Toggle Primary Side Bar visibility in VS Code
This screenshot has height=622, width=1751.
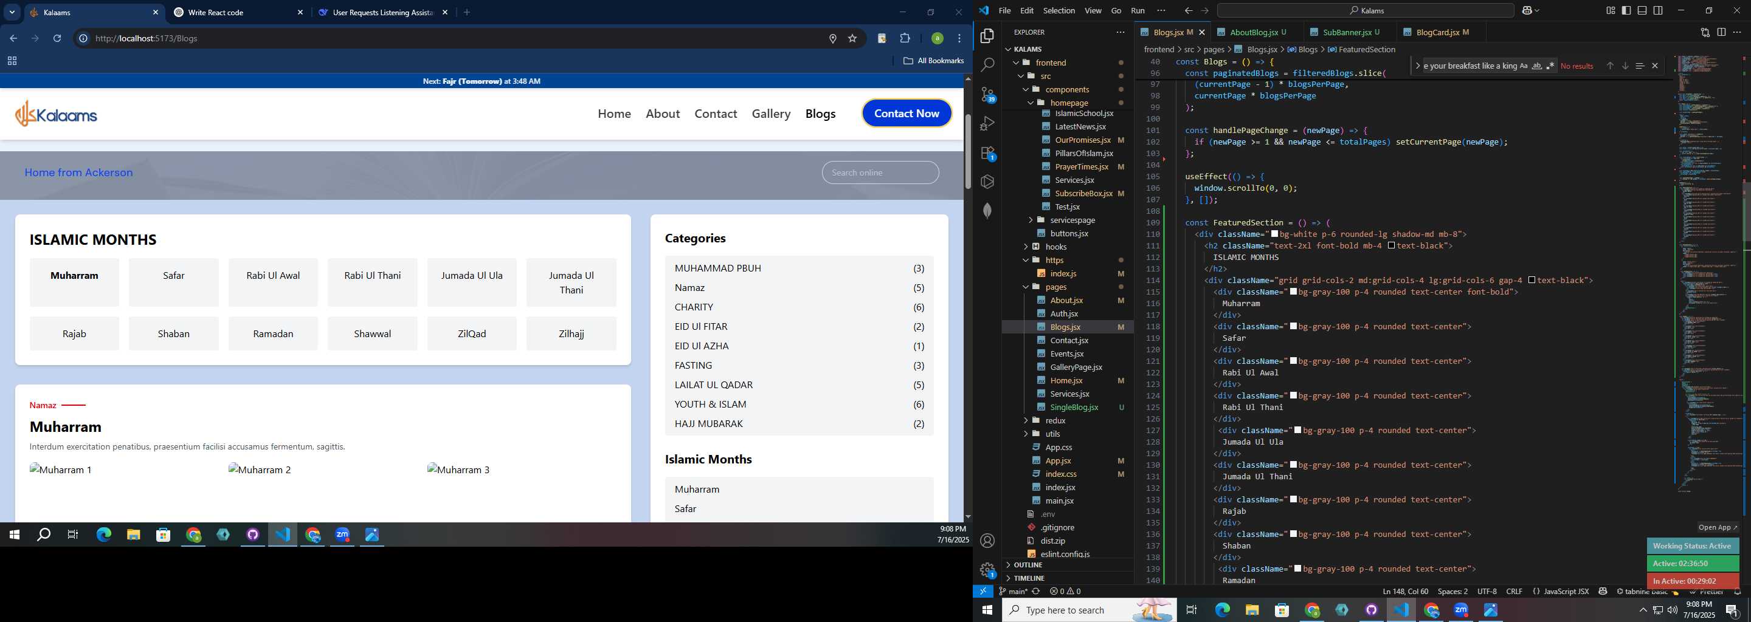(1626, 11)
